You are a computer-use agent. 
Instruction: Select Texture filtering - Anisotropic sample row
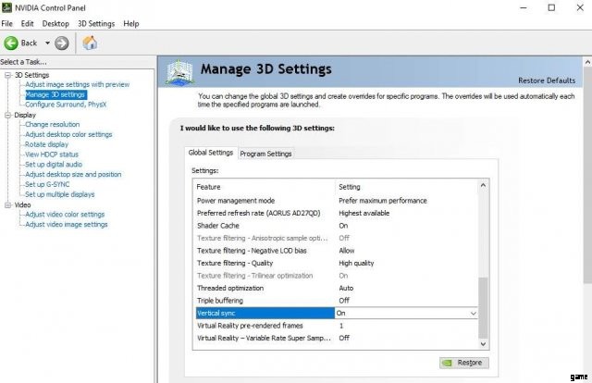coord(335,238)
